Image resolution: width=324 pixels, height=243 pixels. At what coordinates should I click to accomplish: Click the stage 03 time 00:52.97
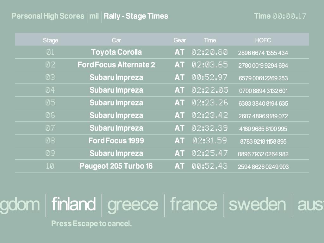(x=209, y=78)
